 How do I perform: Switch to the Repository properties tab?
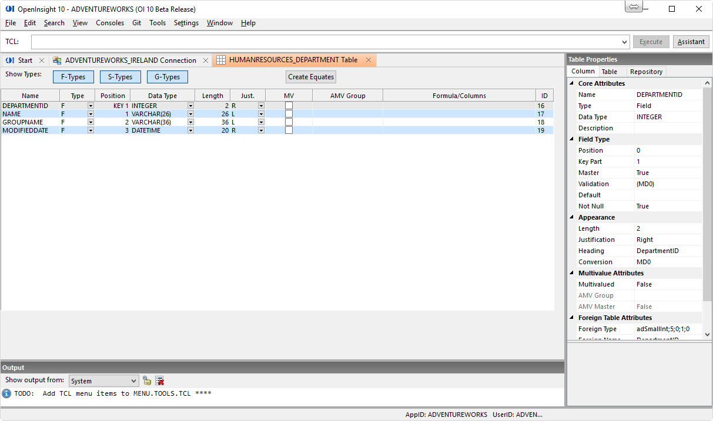click(646, 72)
